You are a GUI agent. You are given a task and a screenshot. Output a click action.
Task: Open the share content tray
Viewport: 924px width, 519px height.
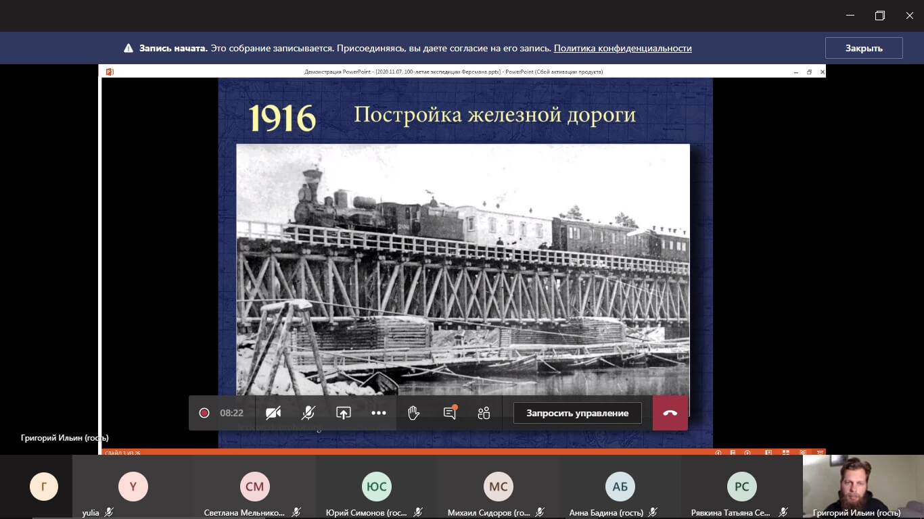point(344,413)
